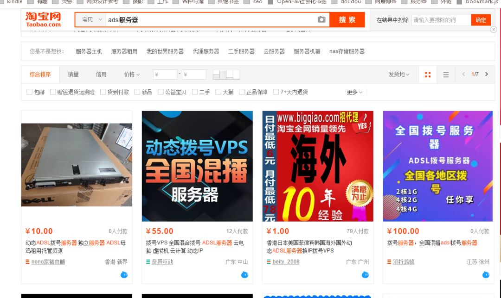Click the 搜索 search button
The height and width of the screenshot is (298, 501).
(x=347, y=20)
